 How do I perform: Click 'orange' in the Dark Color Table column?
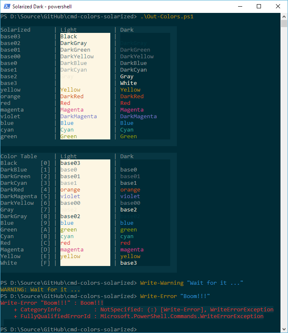point(130,190)
